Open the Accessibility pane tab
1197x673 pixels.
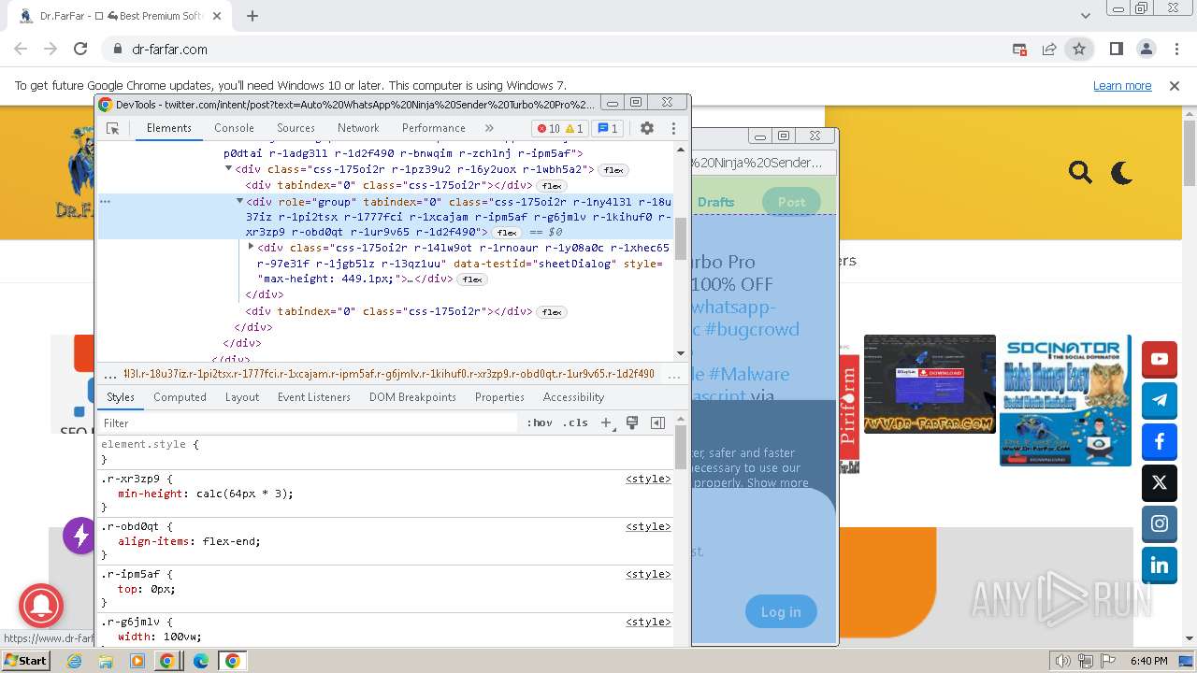(573, 397)
